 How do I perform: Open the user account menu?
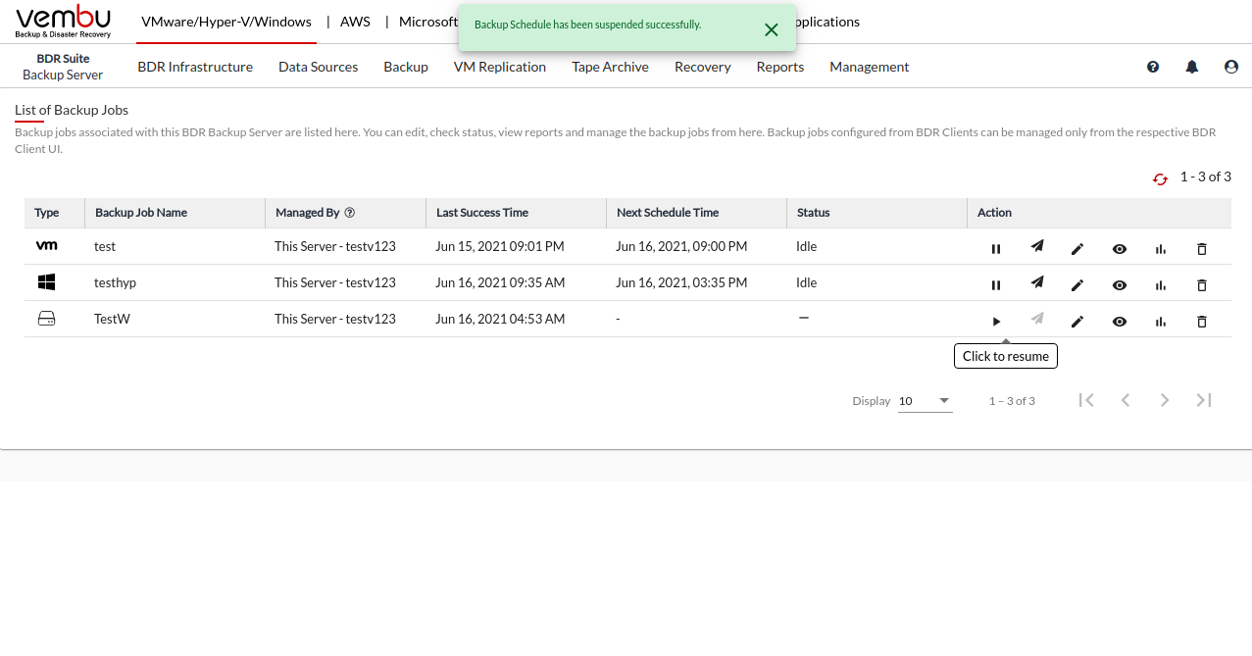tap(1231, 67)
